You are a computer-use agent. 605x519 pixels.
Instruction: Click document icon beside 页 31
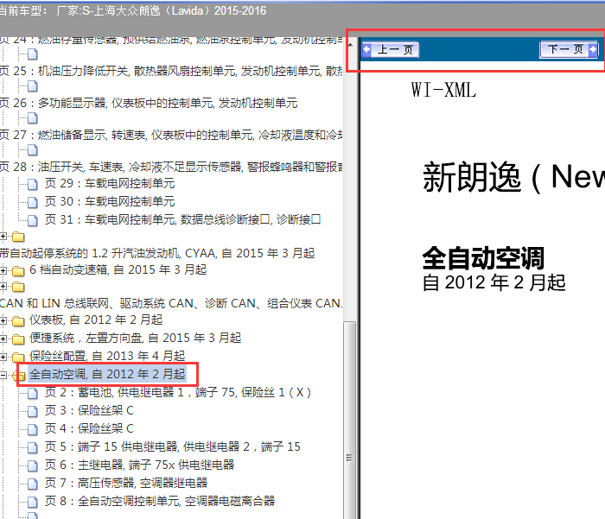(x=33, y=220)
